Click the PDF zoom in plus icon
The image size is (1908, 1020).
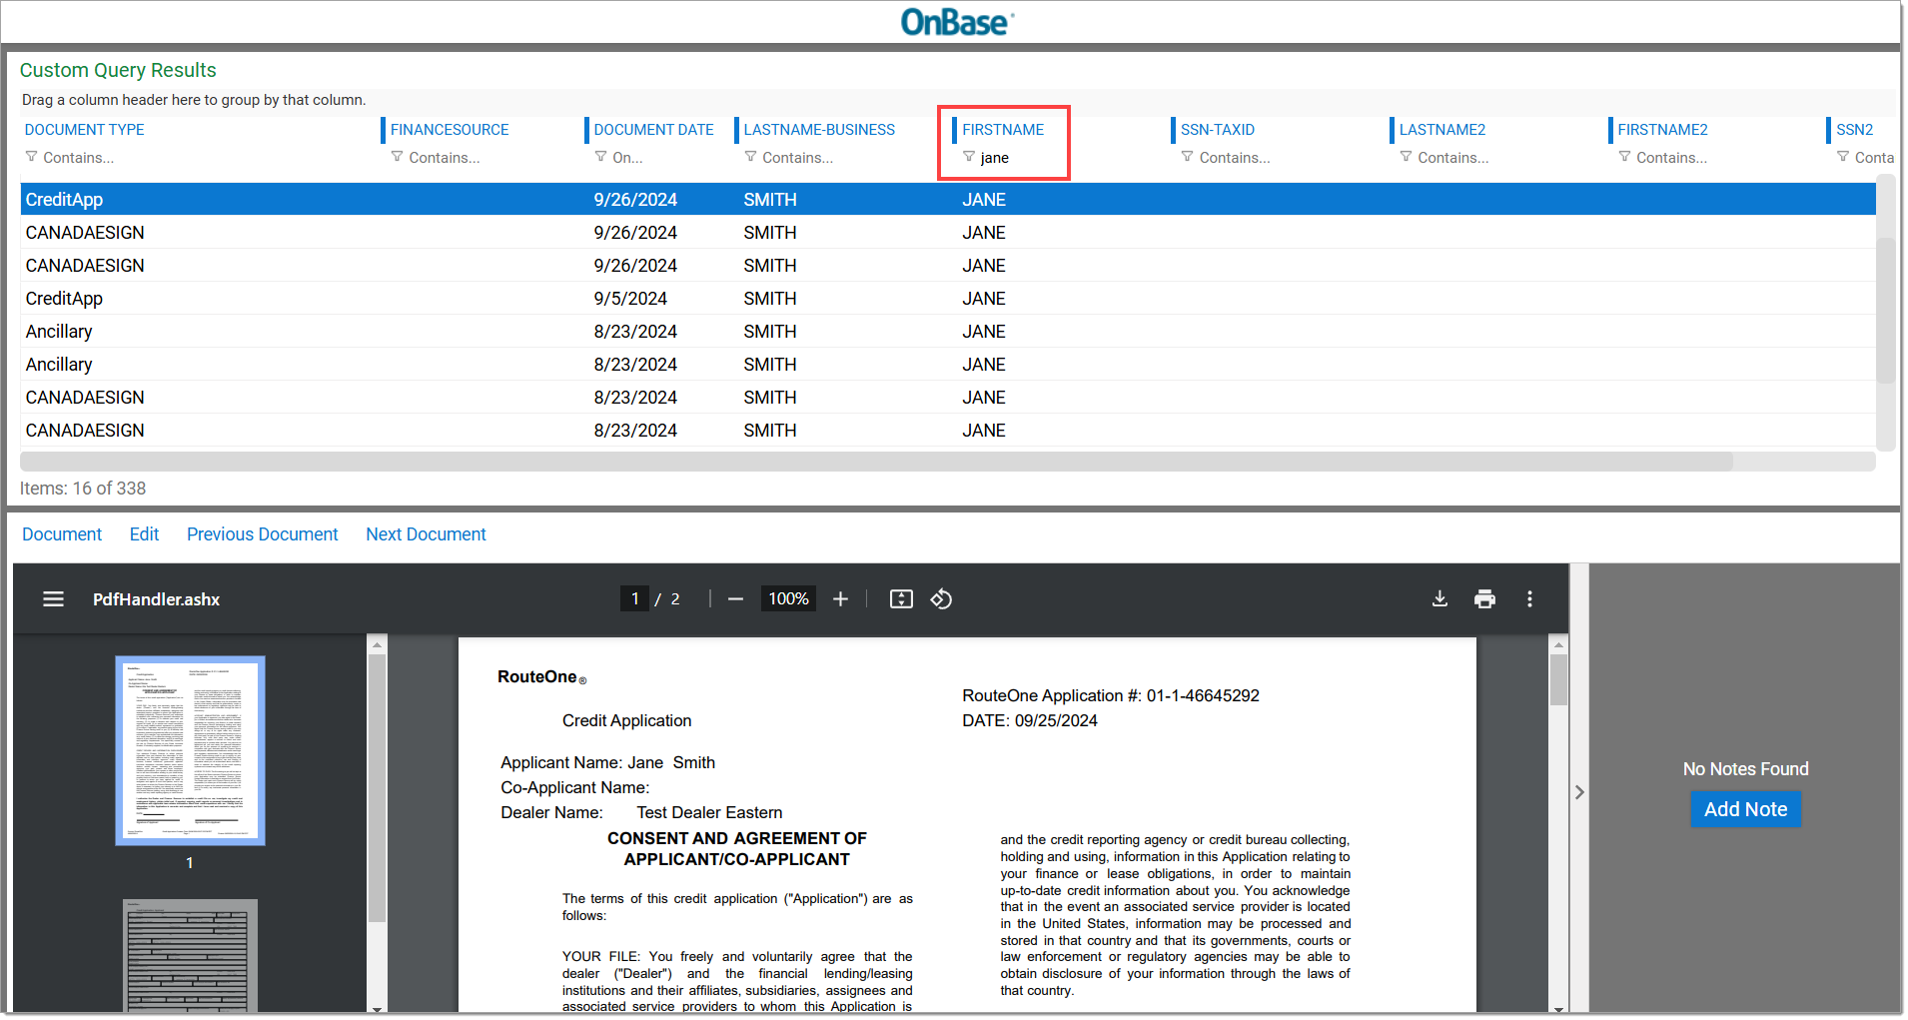(841, 599)
